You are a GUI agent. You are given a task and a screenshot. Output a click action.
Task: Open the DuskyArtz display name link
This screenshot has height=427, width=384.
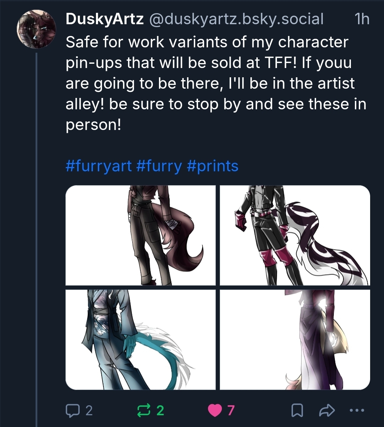105,19
